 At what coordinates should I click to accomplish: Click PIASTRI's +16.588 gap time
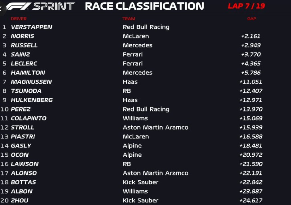click(251, 136)
